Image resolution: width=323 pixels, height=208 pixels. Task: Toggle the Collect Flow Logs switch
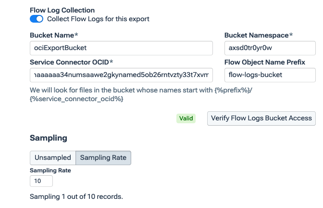37,19
